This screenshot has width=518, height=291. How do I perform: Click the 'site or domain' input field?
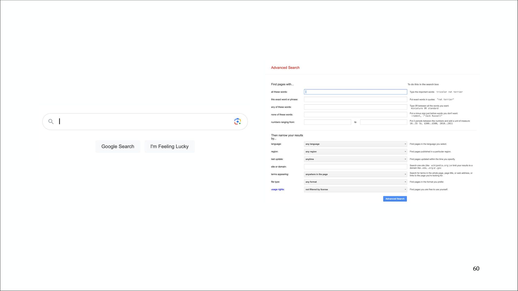(x=355, y=167)
